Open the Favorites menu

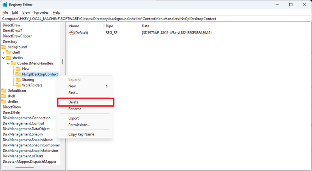(x=41, y=12)
